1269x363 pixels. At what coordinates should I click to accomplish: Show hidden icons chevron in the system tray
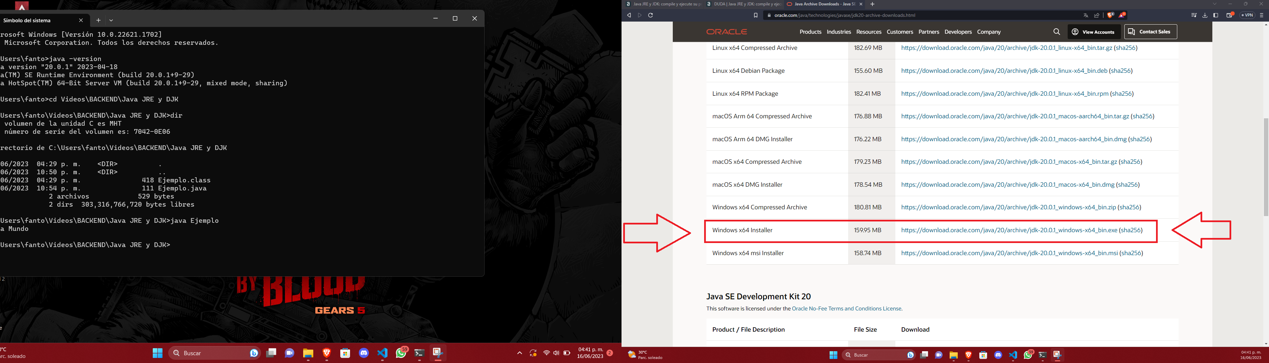pos(519,353)
